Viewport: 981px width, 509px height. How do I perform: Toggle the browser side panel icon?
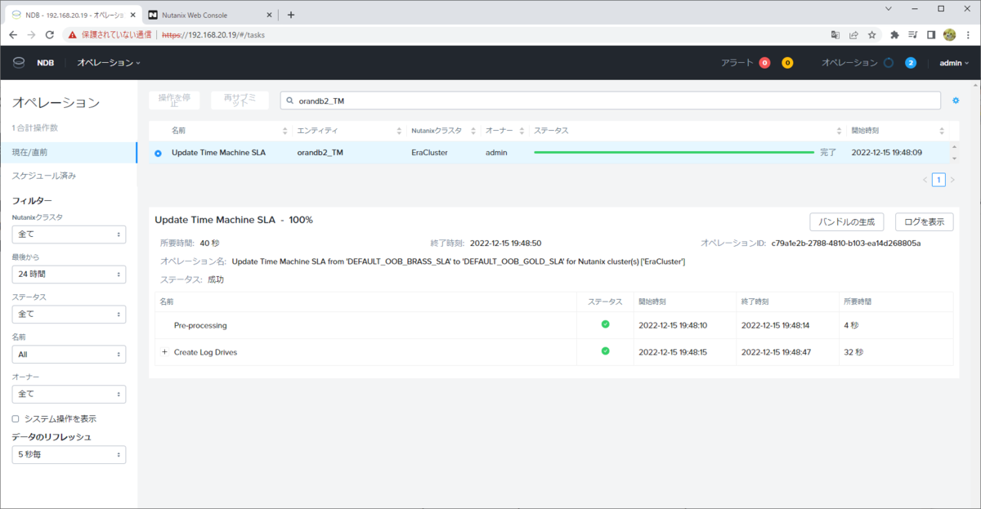click(931, 35)
